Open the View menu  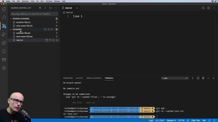tap(33, 1)
